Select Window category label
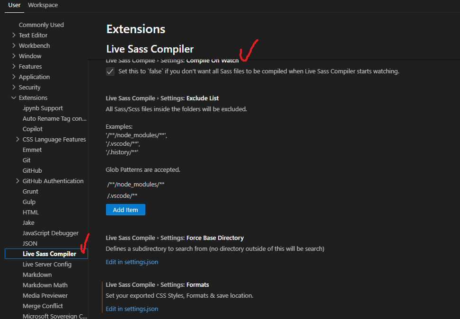460x319 pixels. click(30, 56)
